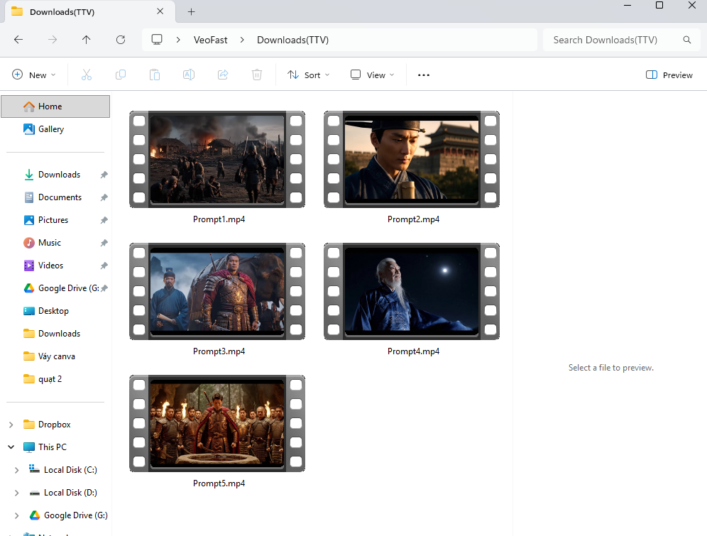Open the See more ellipsis menu

[424, 75]
